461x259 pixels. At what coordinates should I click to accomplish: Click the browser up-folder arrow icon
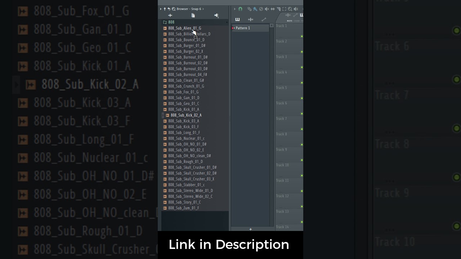click(165, 9)
